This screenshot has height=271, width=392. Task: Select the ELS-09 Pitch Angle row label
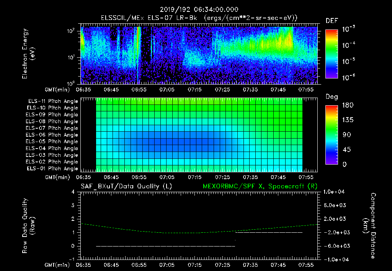tap(52, 114)
